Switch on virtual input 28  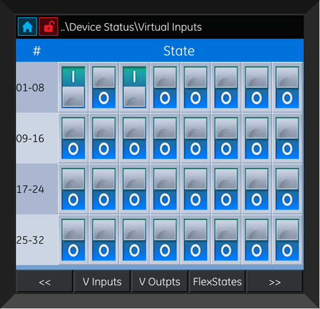[x=165, y=240]
